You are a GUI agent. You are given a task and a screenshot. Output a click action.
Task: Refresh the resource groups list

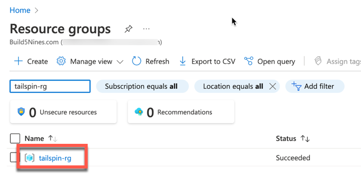(x=157, y=62)
